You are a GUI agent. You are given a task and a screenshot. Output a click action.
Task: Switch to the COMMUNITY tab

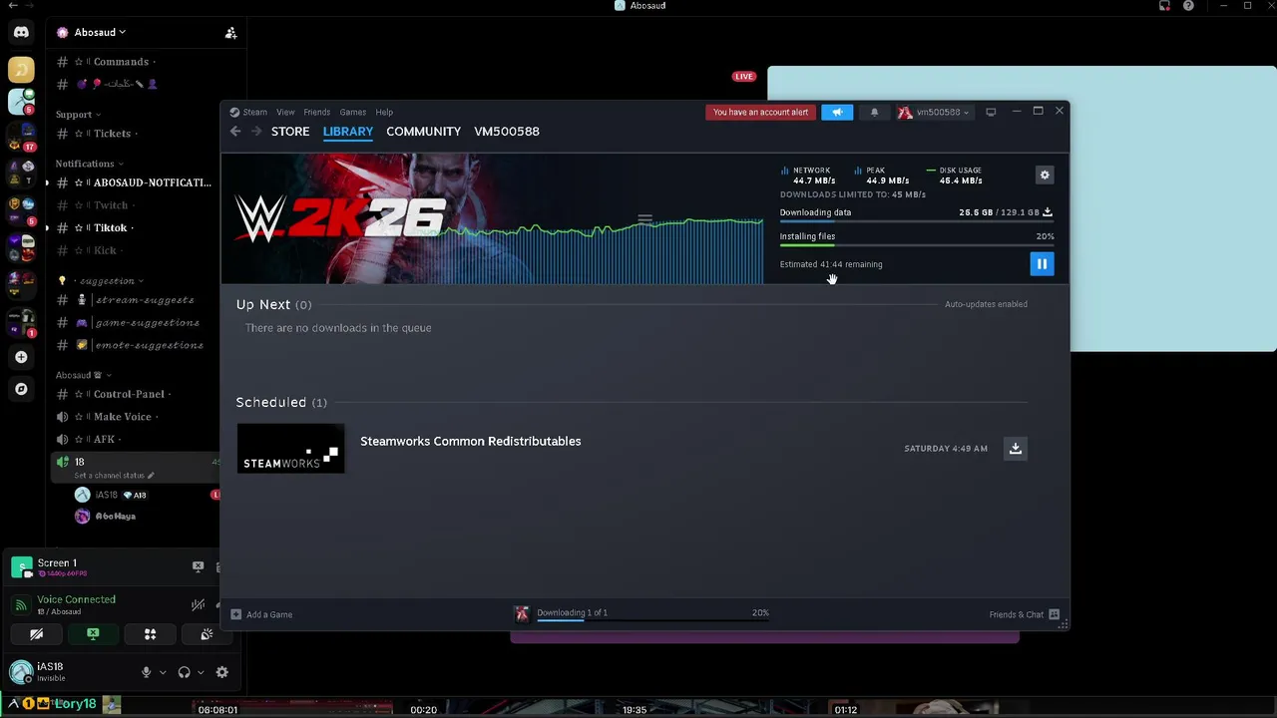pos(423,132)
